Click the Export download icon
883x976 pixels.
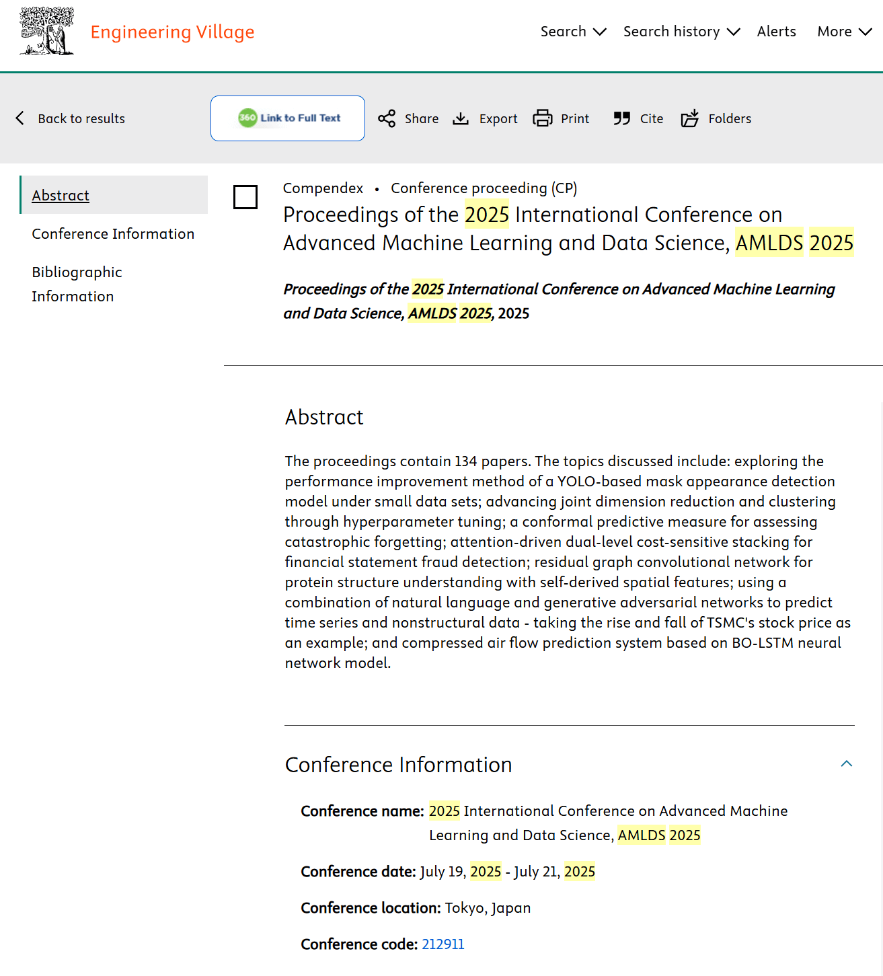(461, 119)
